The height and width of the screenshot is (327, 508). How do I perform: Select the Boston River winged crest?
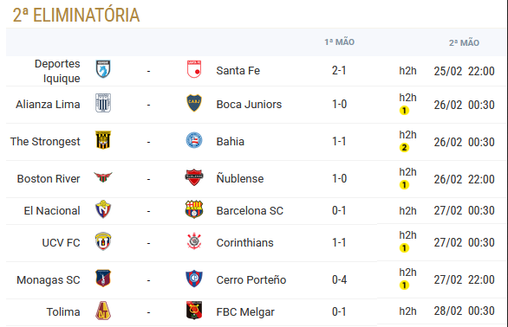click(103, 177)
